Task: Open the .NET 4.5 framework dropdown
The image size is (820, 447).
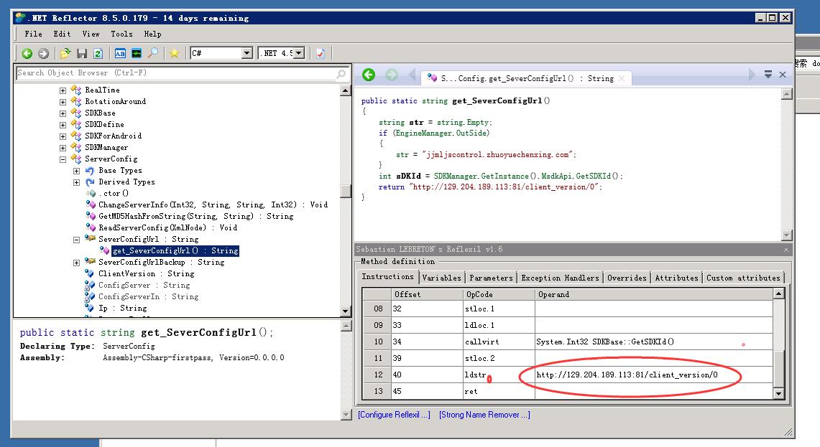Action: tap(299, 53)
